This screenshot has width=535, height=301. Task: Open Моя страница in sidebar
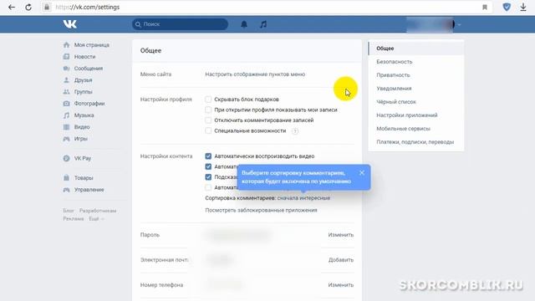click(92, 44)
